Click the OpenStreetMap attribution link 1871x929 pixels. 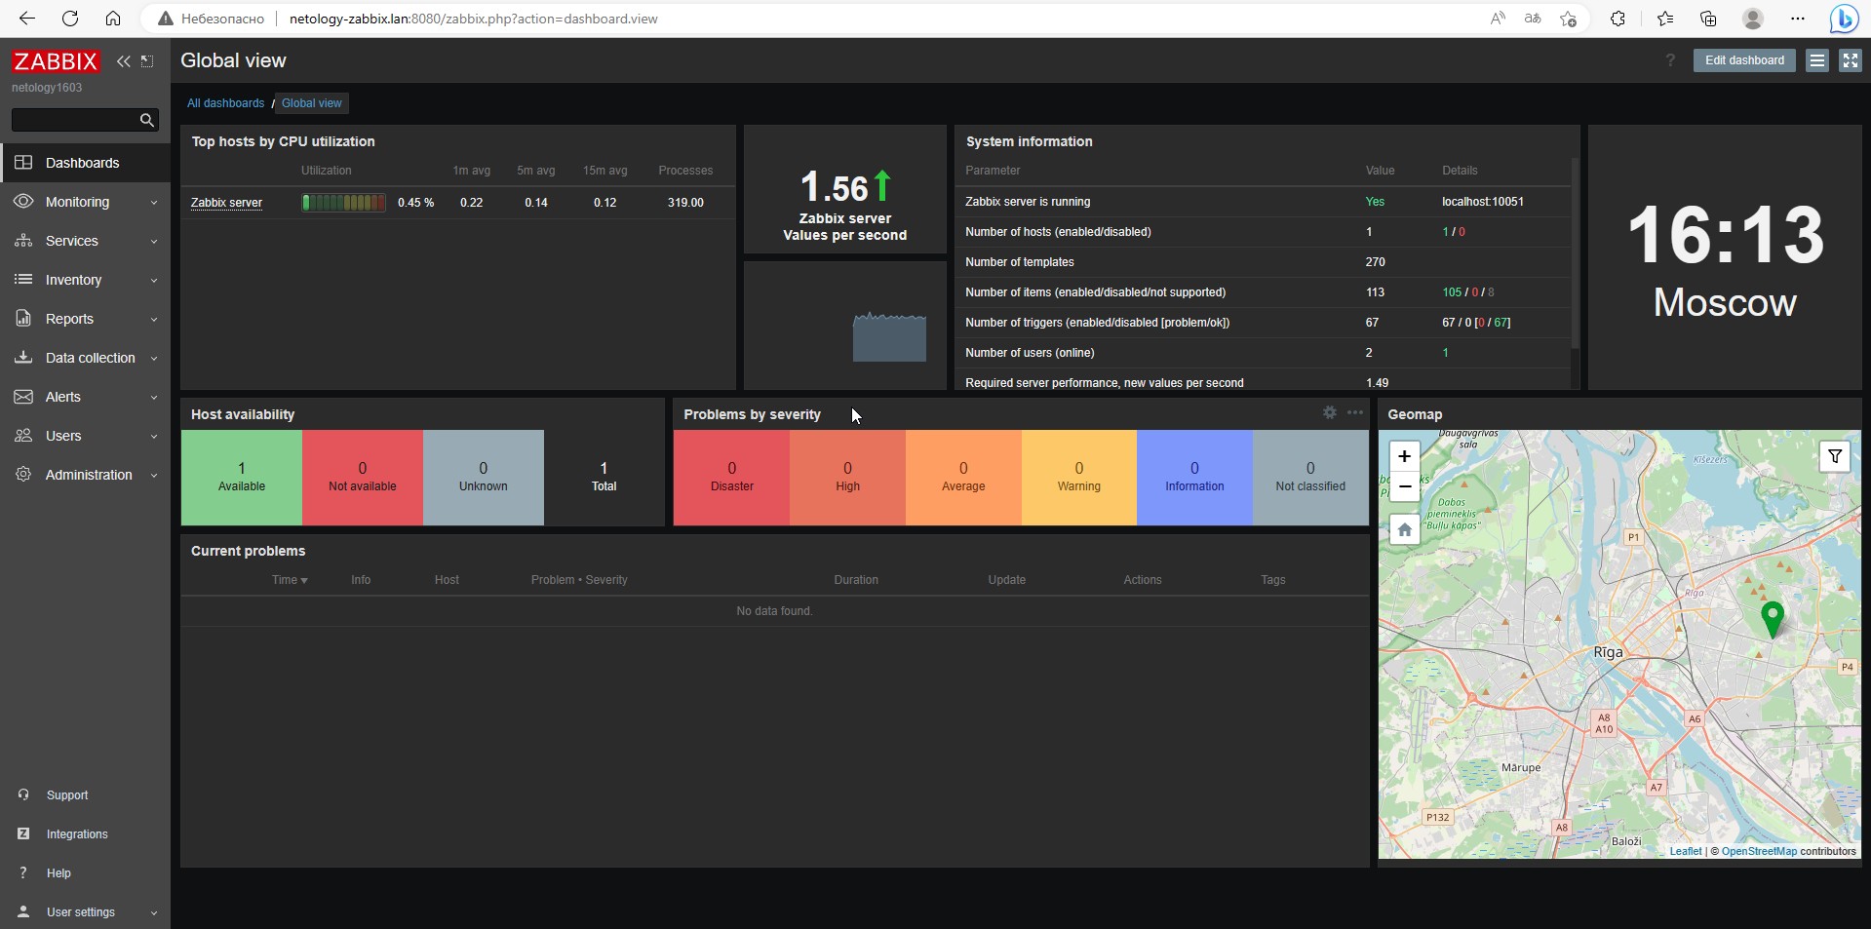point(1760,851)
